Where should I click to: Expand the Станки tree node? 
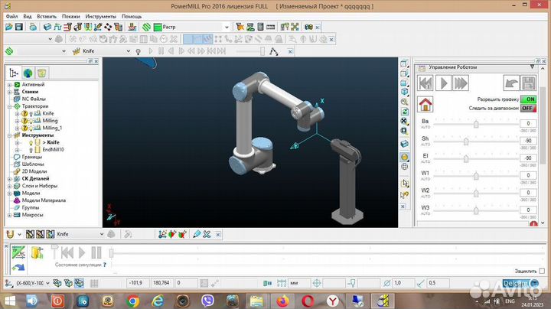pos(10,92)
